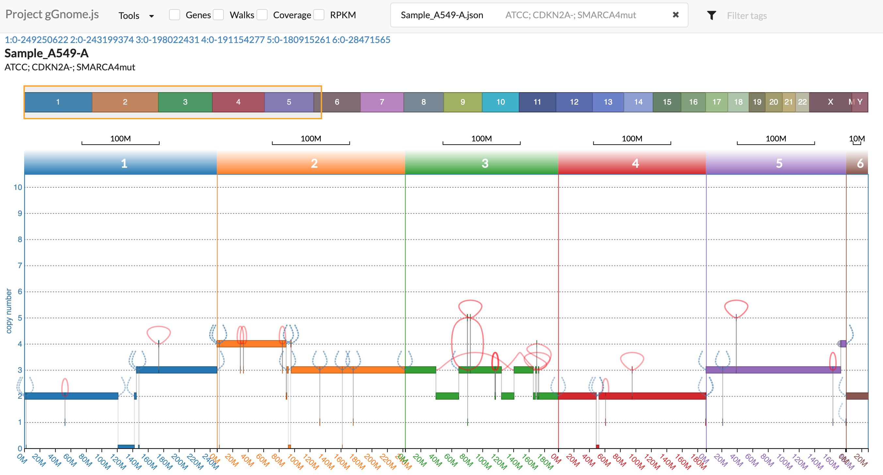Open location link 4:0-191154277

(233, 40)
